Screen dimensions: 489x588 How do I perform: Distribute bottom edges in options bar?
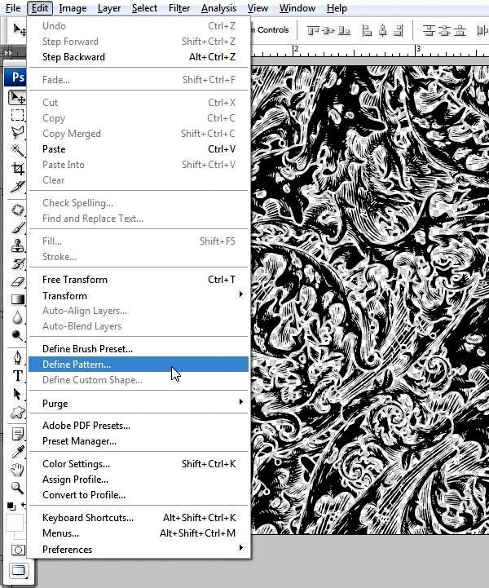point(460,30)
